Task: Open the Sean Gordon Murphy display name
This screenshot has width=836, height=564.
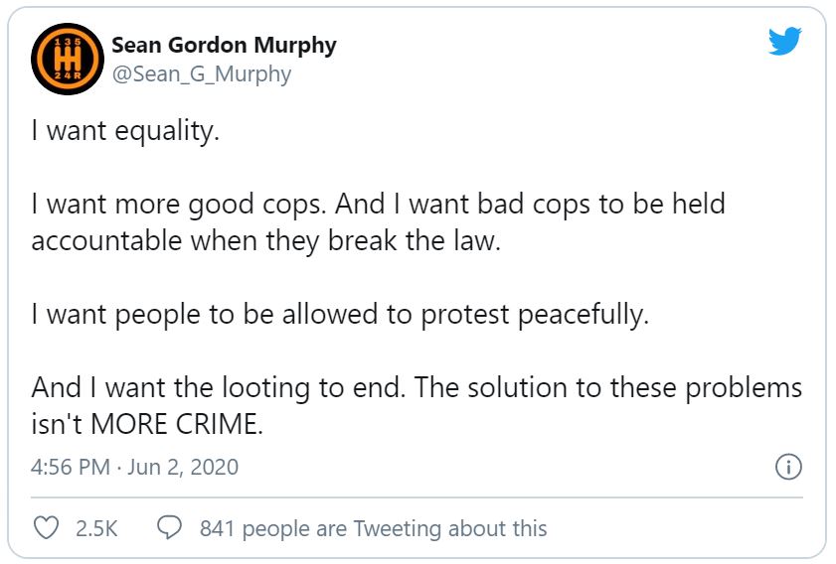Action: click(x=224, y=46)
